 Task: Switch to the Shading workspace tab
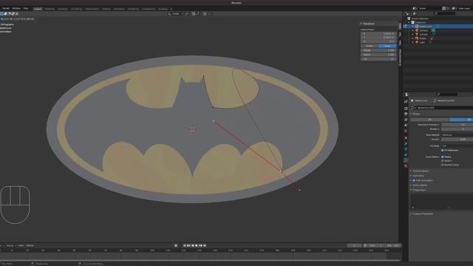[106, 9]
